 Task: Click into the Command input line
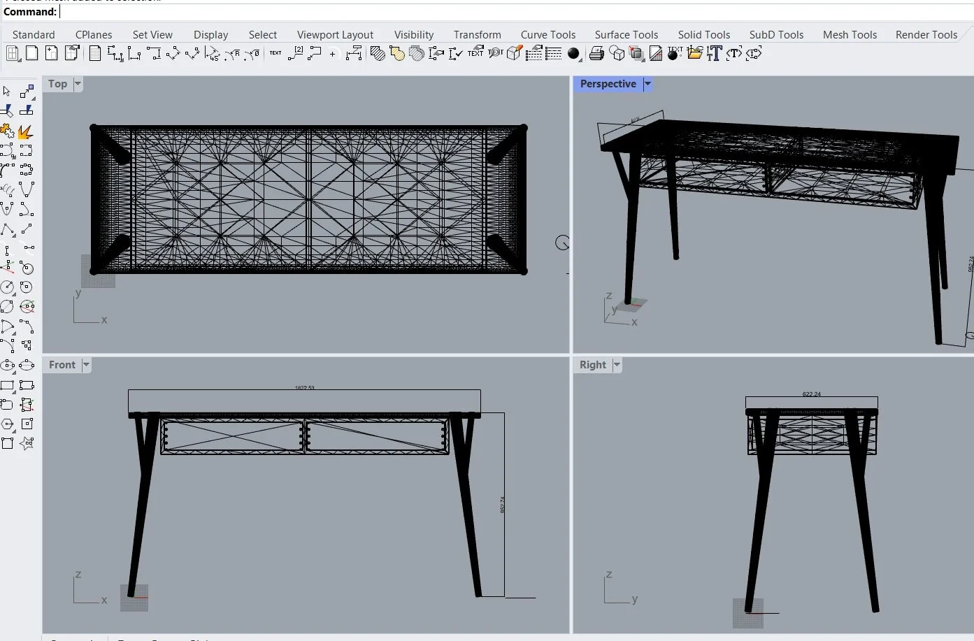516,12
